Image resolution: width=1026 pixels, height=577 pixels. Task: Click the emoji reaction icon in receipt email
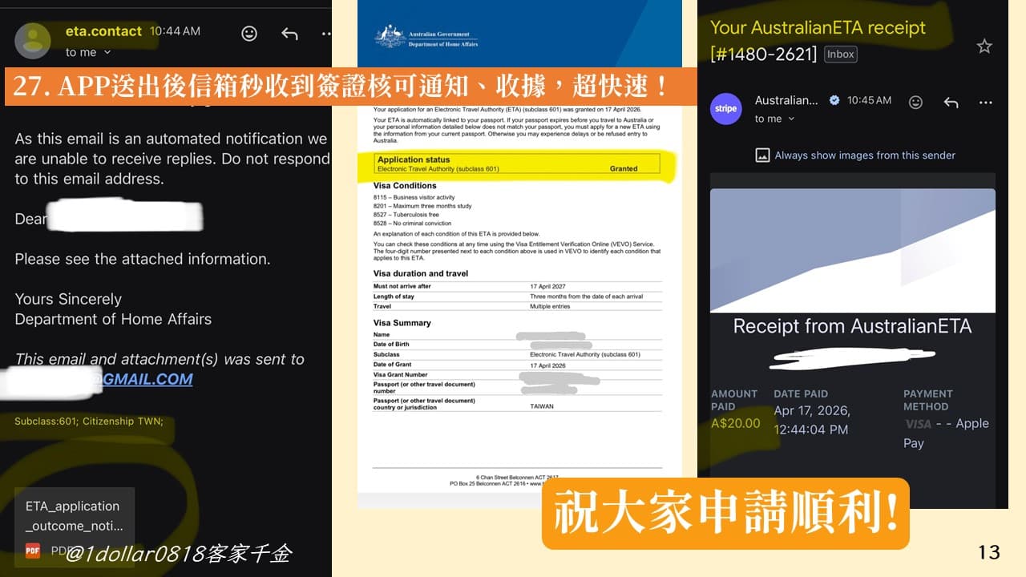point(915,103)
